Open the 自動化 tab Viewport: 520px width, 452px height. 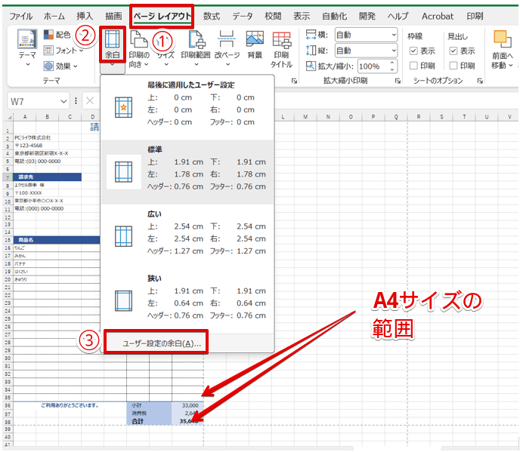(x=334, y=17)
